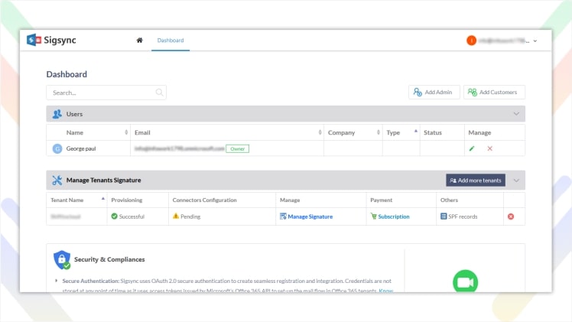Collapse the Users section chevron
Screen dimensions: 572x322
(516, 114)
